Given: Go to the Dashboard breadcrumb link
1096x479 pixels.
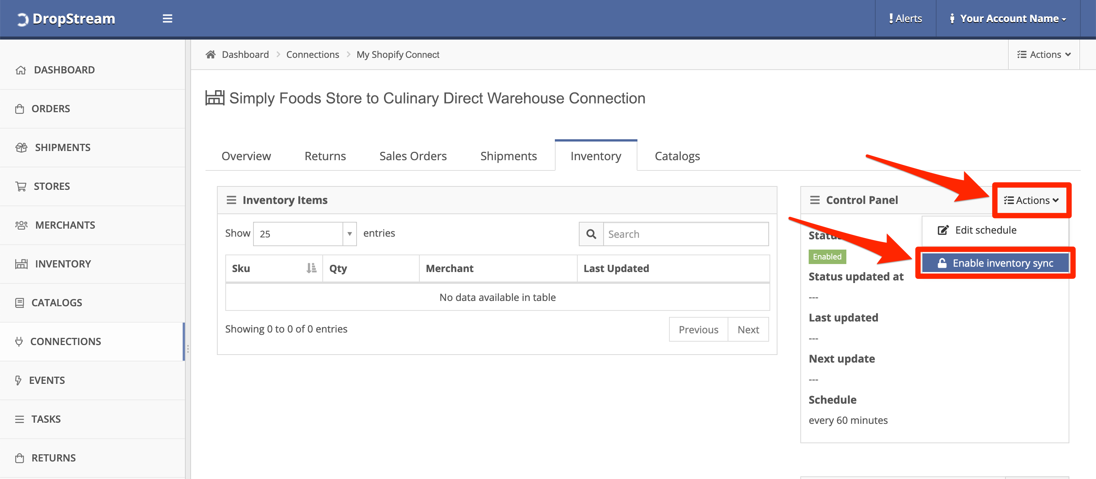Looking at the screenshot, I should (245, 54).
